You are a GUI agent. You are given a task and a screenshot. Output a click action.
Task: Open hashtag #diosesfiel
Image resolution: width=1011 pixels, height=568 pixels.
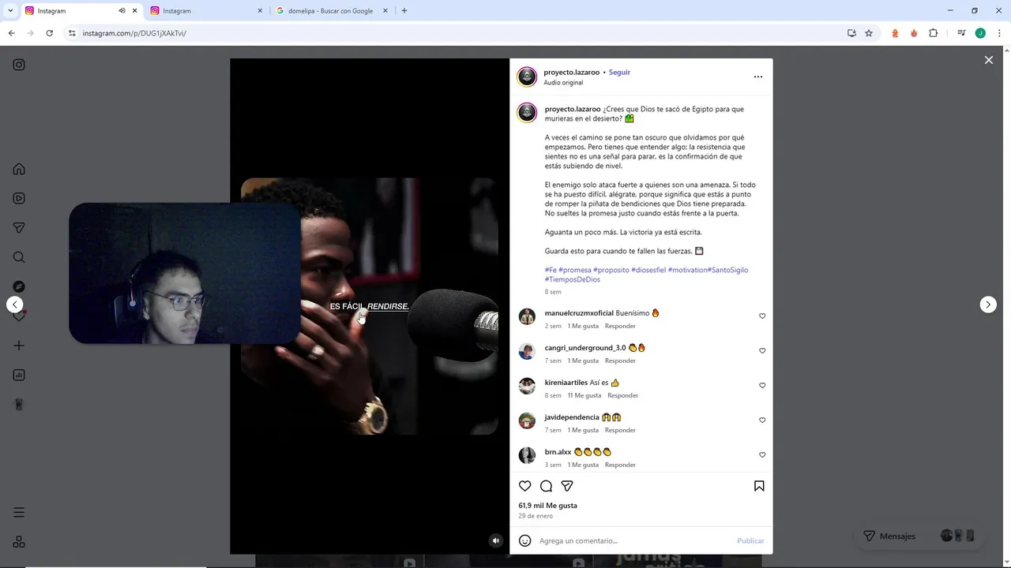[648, 270]
